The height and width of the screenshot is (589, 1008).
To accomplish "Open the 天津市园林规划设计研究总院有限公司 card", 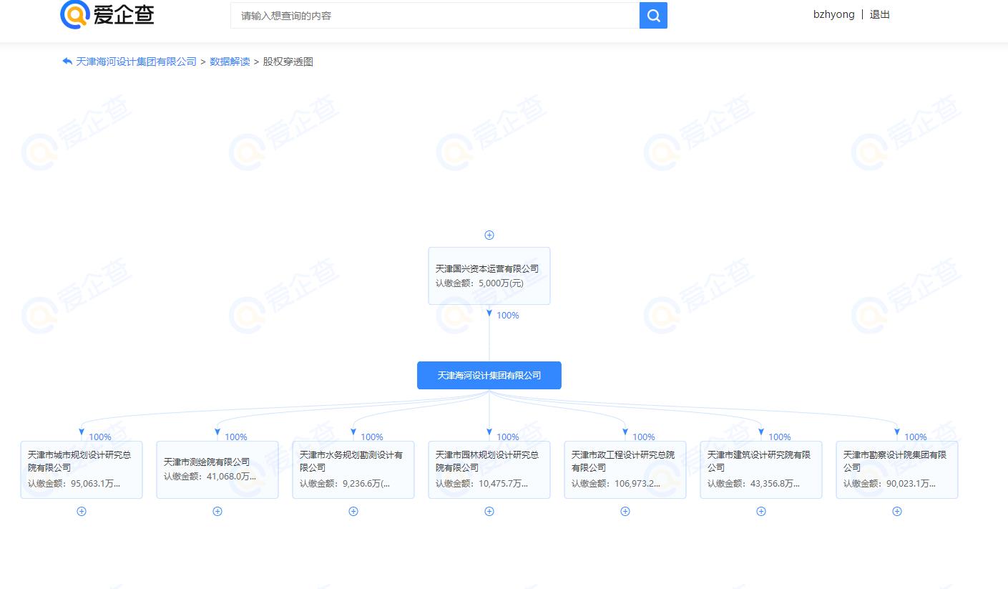I will (489, 469).
